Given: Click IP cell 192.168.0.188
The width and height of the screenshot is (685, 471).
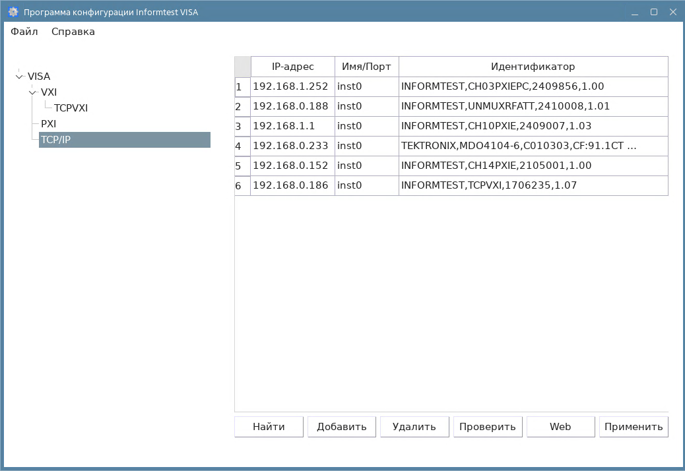Looking at the screenshot, I should pos(293,106).
